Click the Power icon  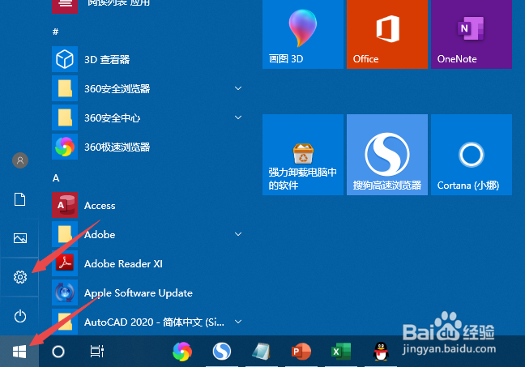20,316
